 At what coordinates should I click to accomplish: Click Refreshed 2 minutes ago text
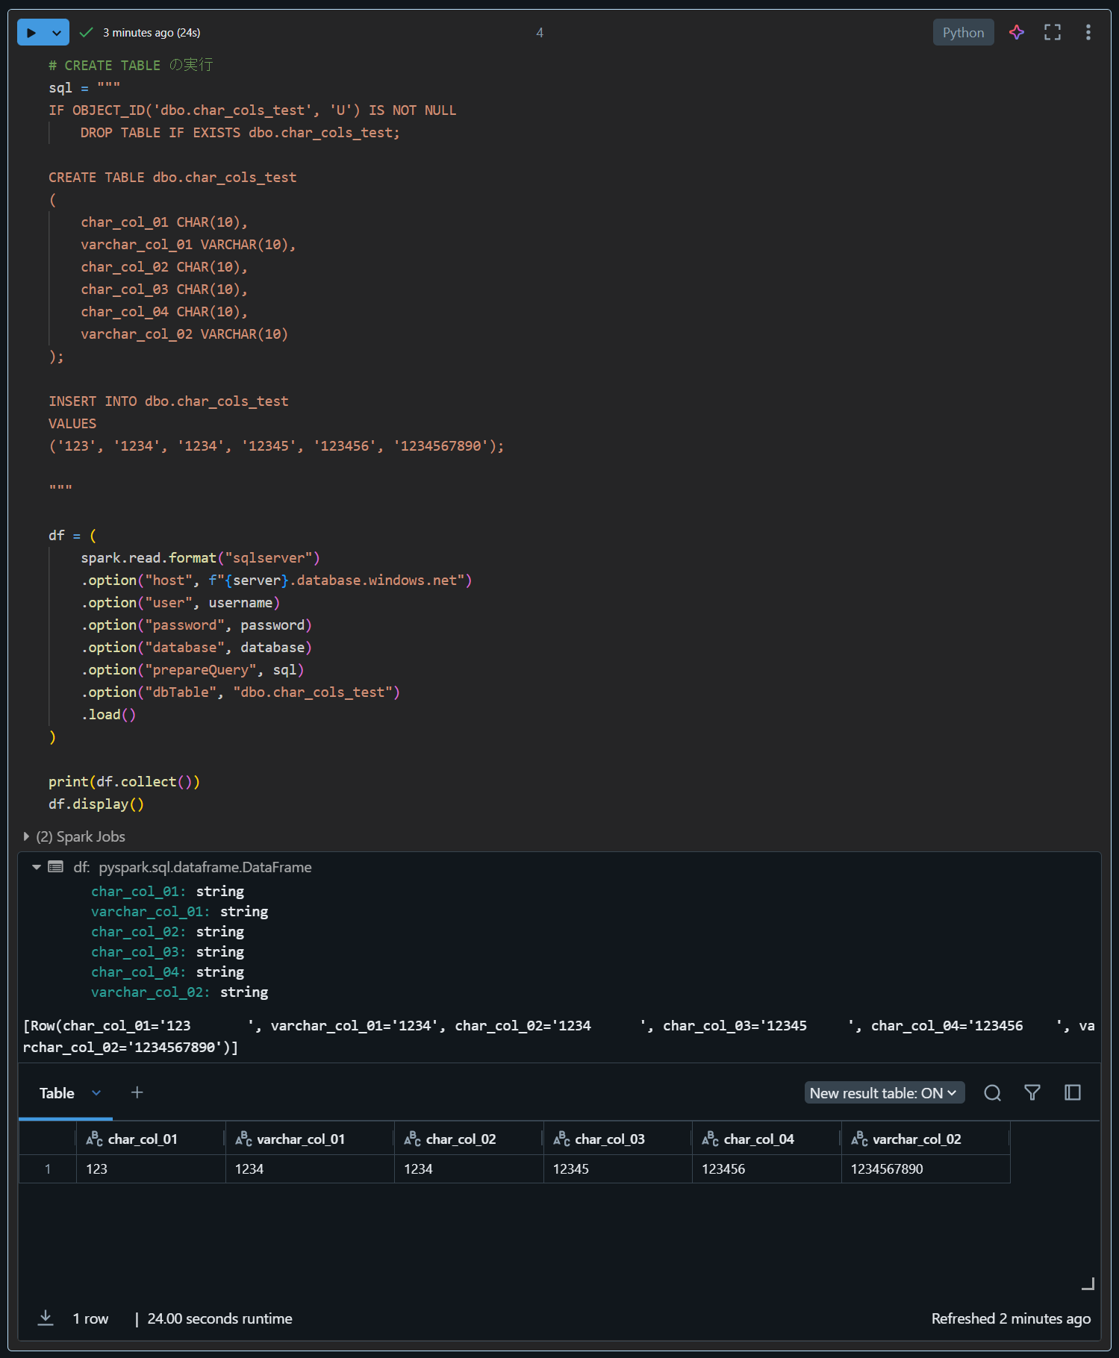point(1011,1319)
